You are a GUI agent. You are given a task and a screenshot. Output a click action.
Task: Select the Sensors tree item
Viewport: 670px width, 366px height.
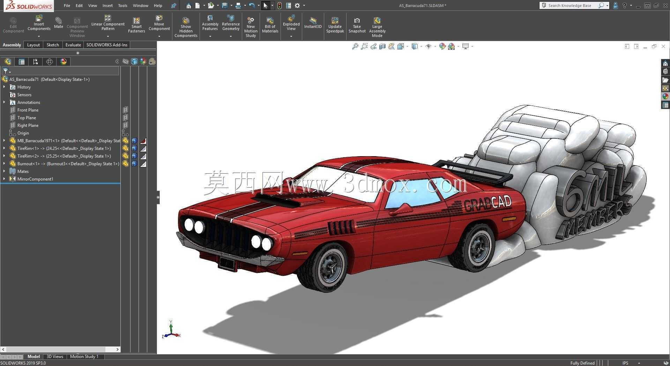[x=24, y=95]
